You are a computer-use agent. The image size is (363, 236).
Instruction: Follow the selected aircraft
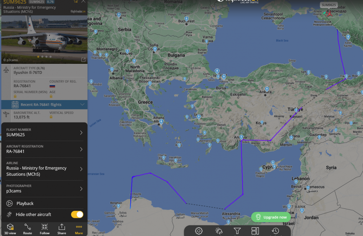click(44, 229)
